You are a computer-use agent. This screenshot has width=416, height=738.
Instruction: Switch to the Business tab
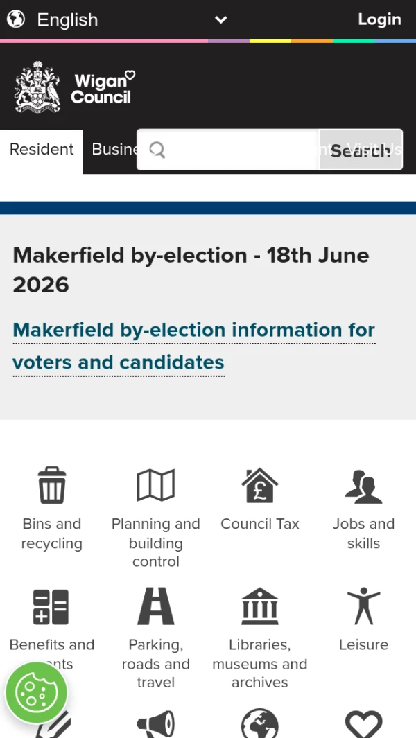tap(114, 149)
